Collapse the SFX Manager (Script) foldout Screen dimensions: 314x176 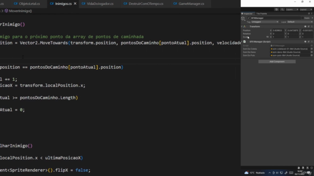242,42
